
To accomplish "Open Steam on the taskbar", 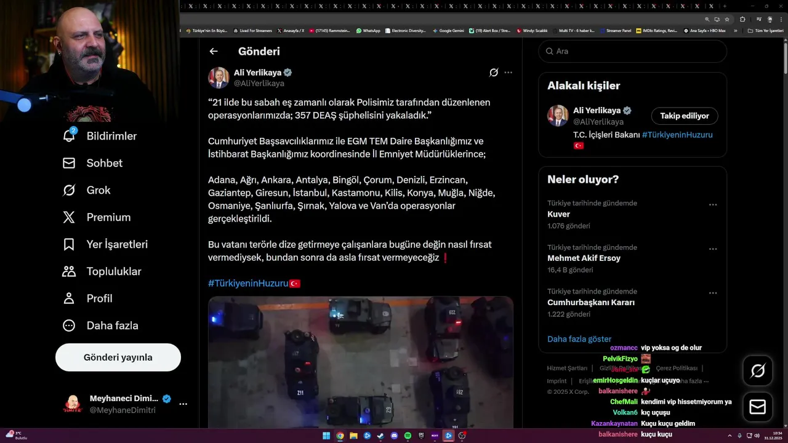I will [x=380, y=436].
